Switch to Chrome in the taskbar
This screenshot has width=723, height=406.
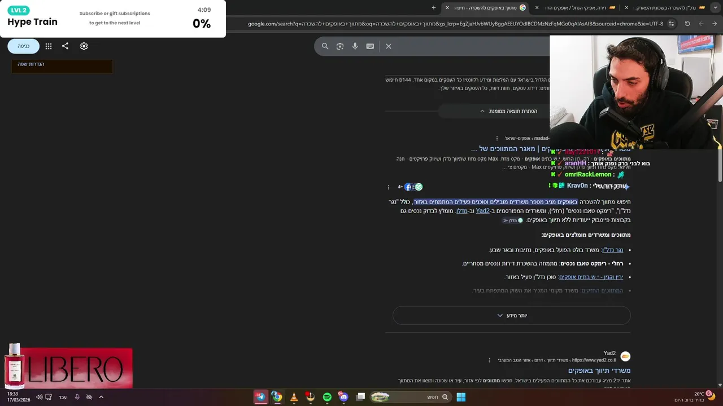pyautogui.click(x=277, y=397)
